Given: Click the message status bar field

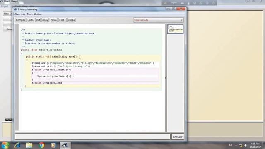Looking at the screenshot, I should pyautogui.click(x=93, y=137).
